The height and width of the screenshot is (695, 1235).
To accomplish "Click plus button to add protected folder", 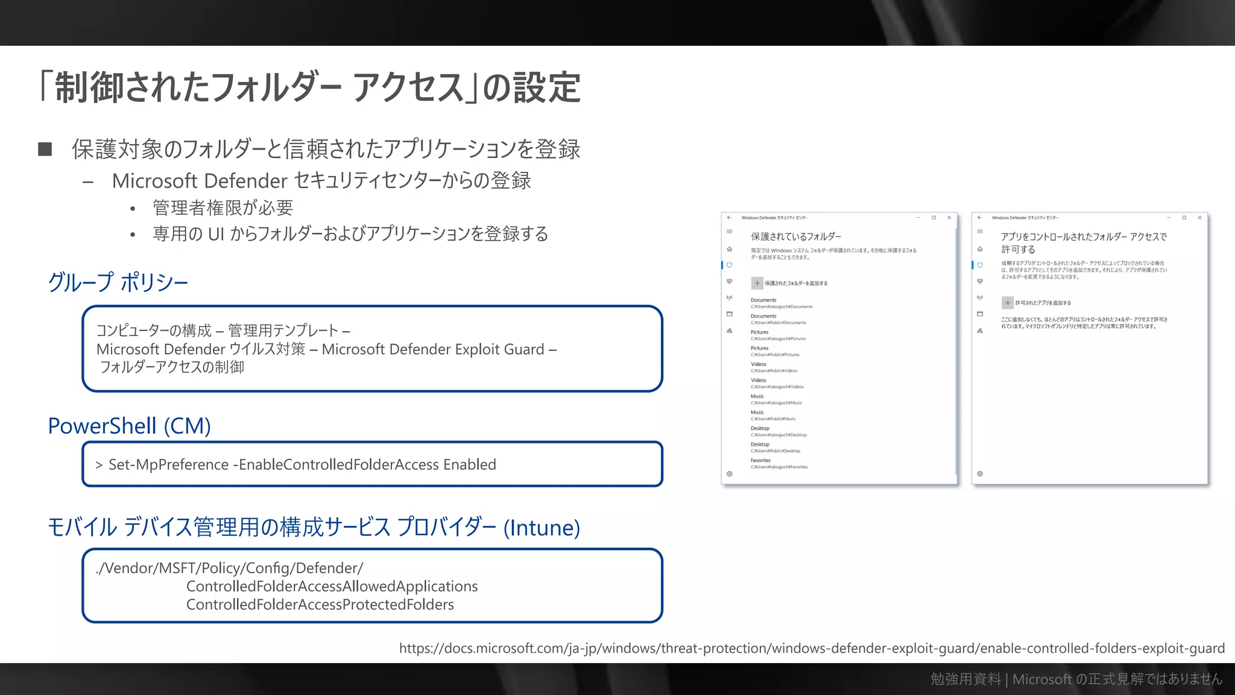I will 757,283.
